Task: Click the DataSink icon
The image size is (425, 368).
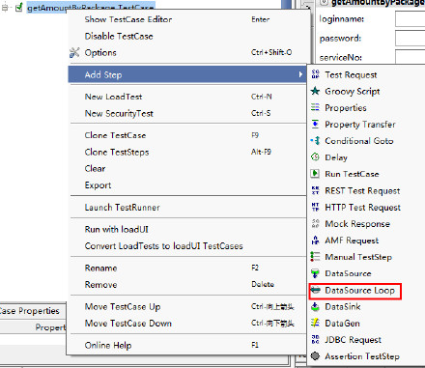Action: pos(315,306)
